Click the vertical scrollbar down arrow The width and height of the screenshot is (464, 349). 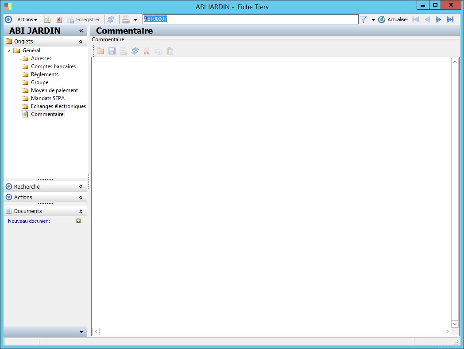tap(455, 324)
